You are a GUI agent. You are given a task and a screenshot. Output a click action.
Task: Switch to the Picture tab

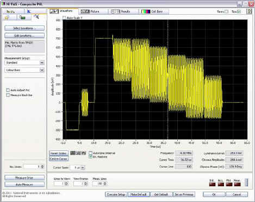point(93,11)
